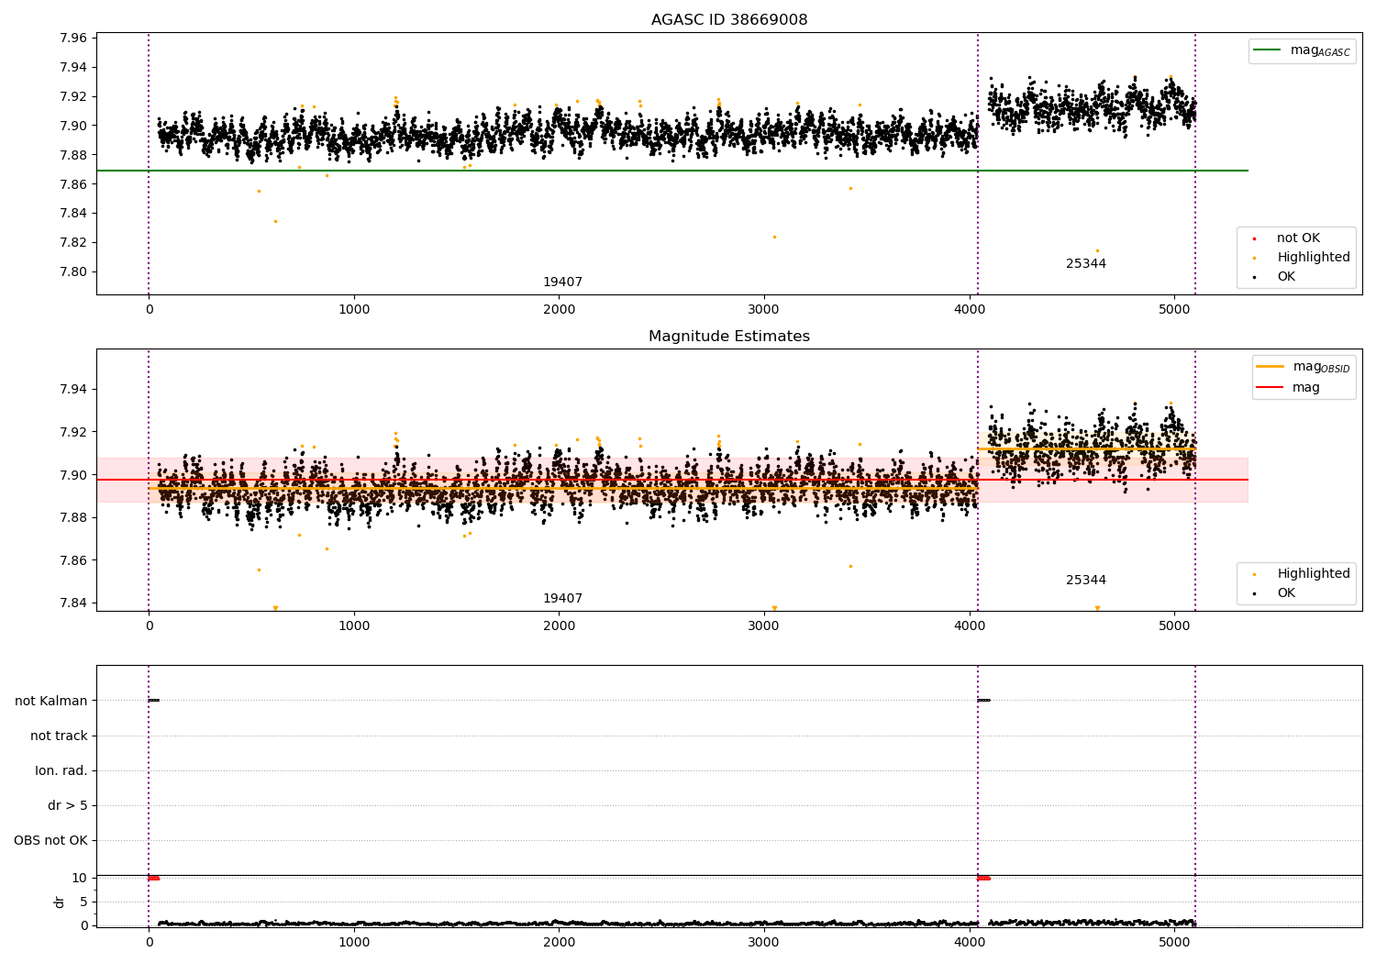The height and width of the screenshot is (963, 1376).
Task: Click the 25344 label in middle plot
Action: (x=1086, y=581)
